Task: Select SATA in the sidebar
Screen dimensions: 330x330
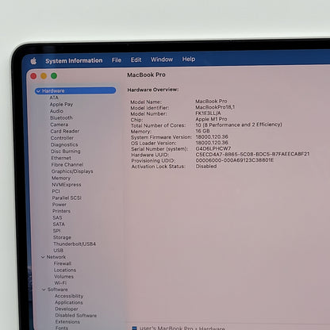Action: (59, 224)
